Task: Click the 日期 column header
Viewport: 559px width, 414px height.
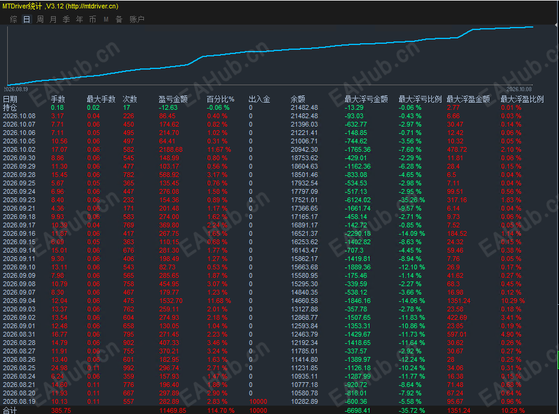Action: pyautogui.click(x=10, y=99)
